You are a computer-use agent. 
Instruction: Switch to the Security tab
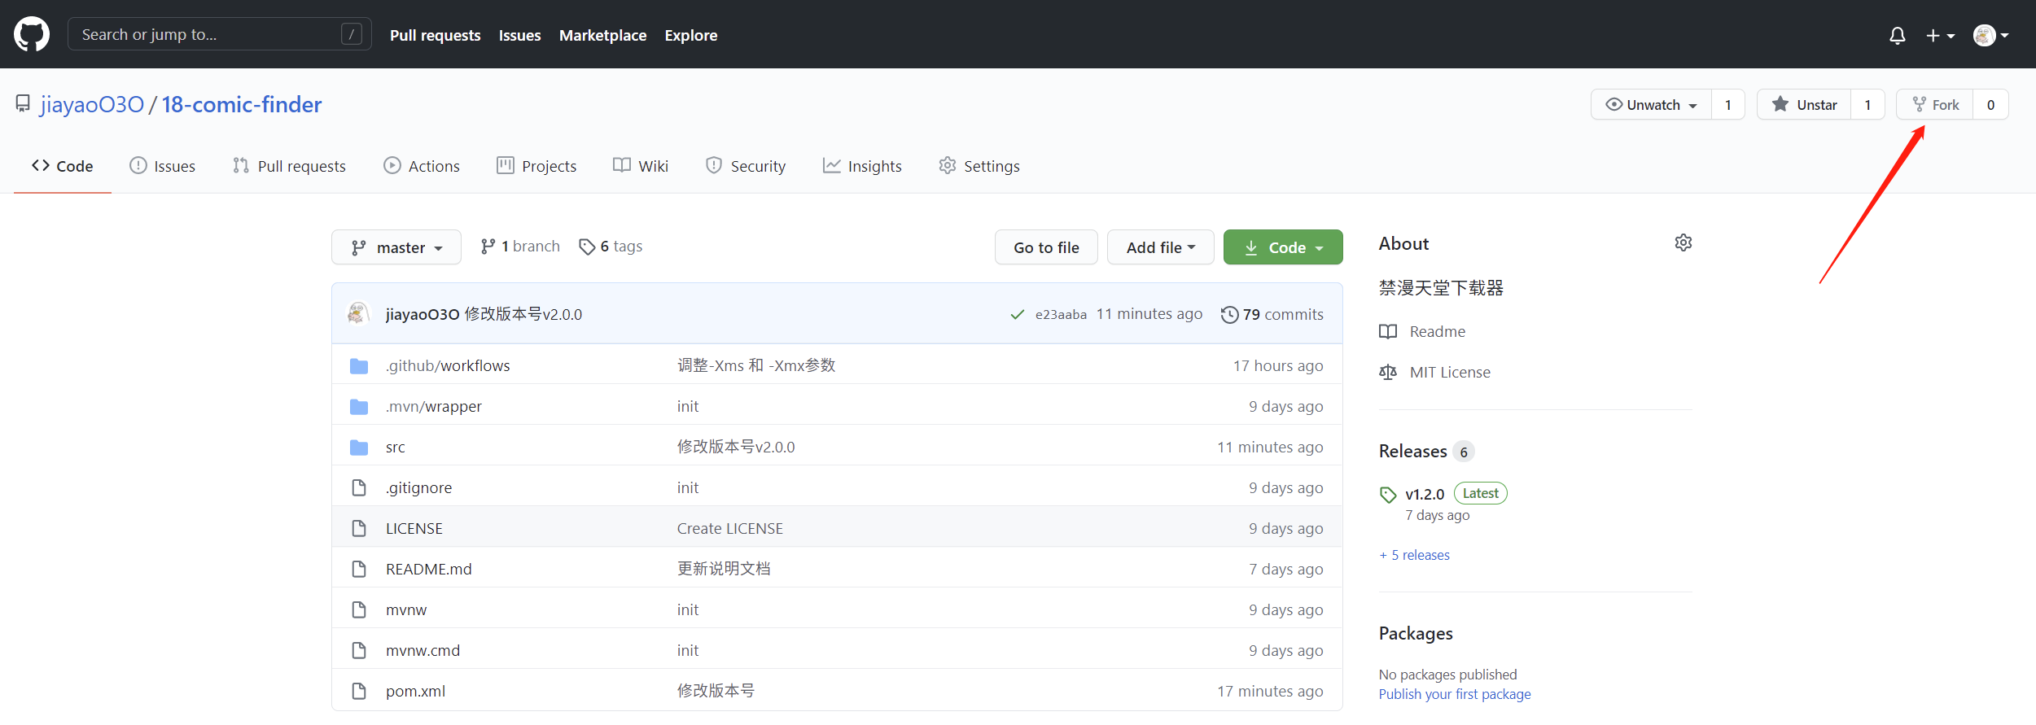[746, 166]
